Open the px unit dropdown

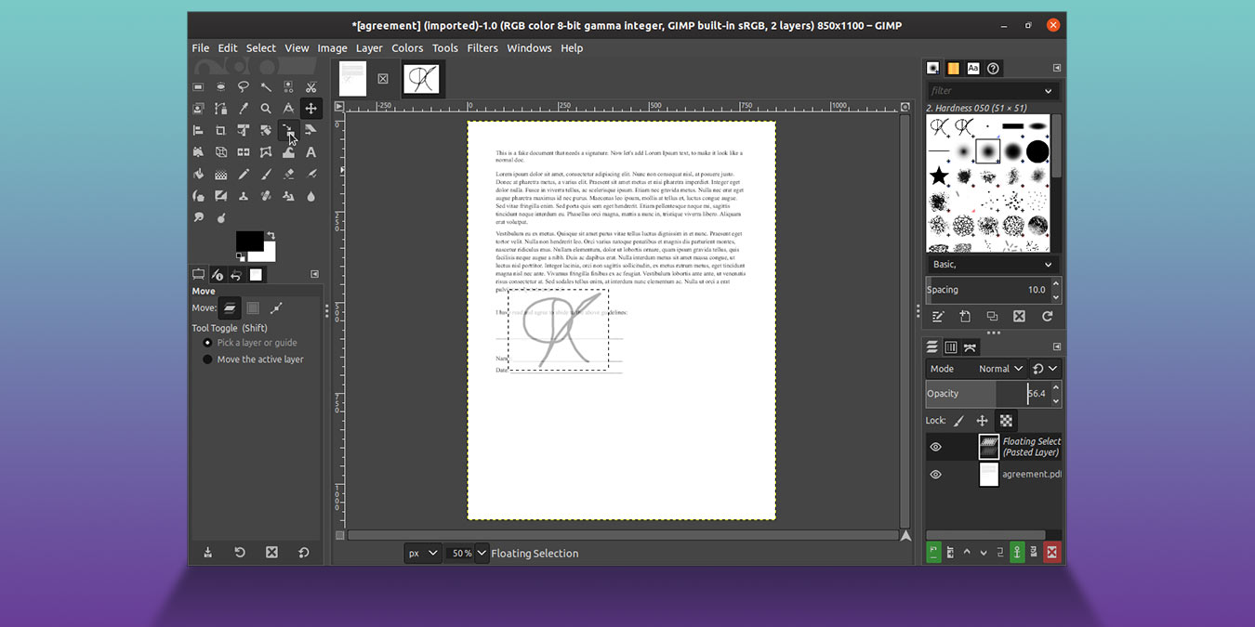coord(423,553)
